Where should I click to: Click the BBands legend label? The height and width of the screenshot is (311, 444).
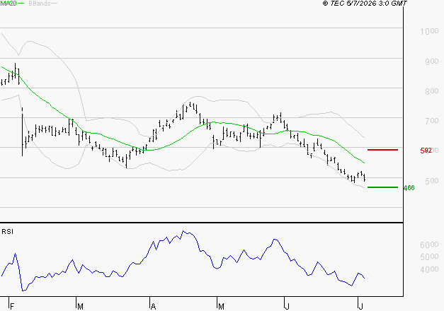coord(40,4)
